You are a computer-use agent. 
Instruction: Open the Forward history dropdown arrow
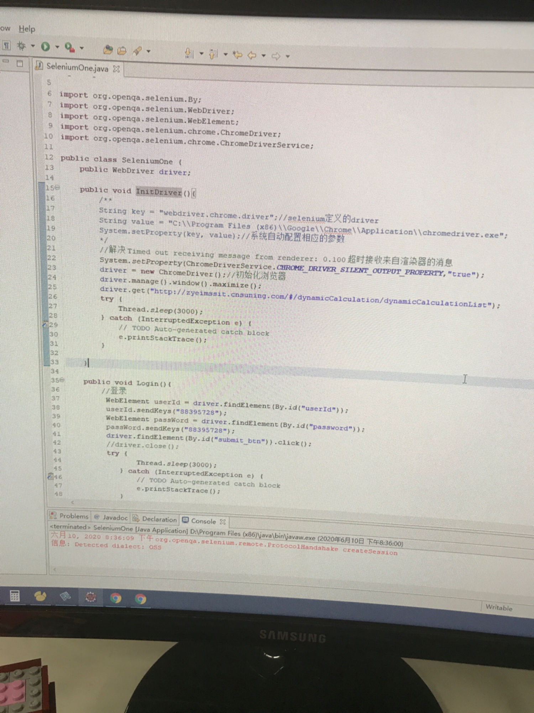tap(288, 56)
